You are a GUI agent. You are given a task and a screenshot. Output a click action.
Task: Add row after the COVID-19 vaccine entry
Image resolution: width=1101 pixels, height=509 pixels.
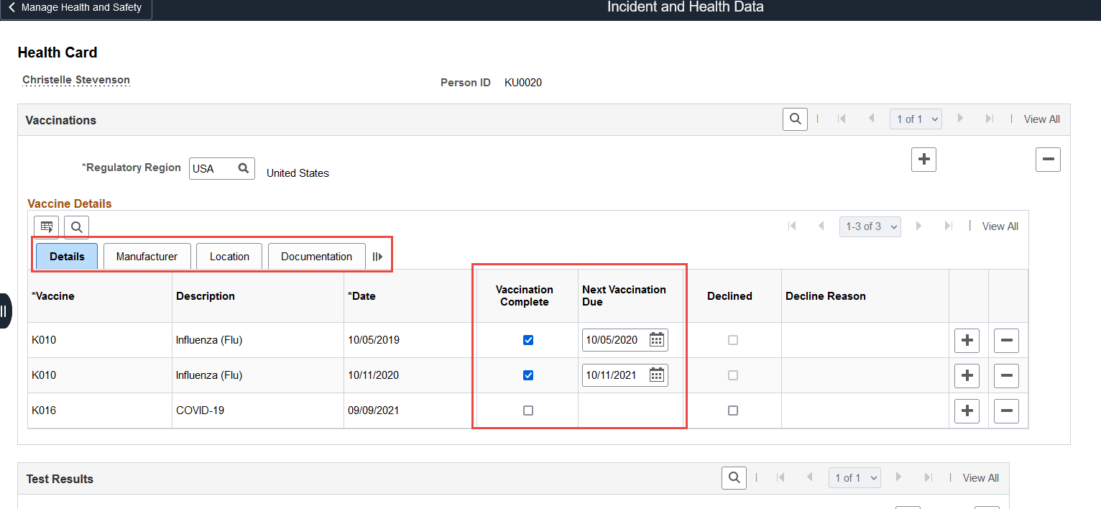(x=967, y=411)
